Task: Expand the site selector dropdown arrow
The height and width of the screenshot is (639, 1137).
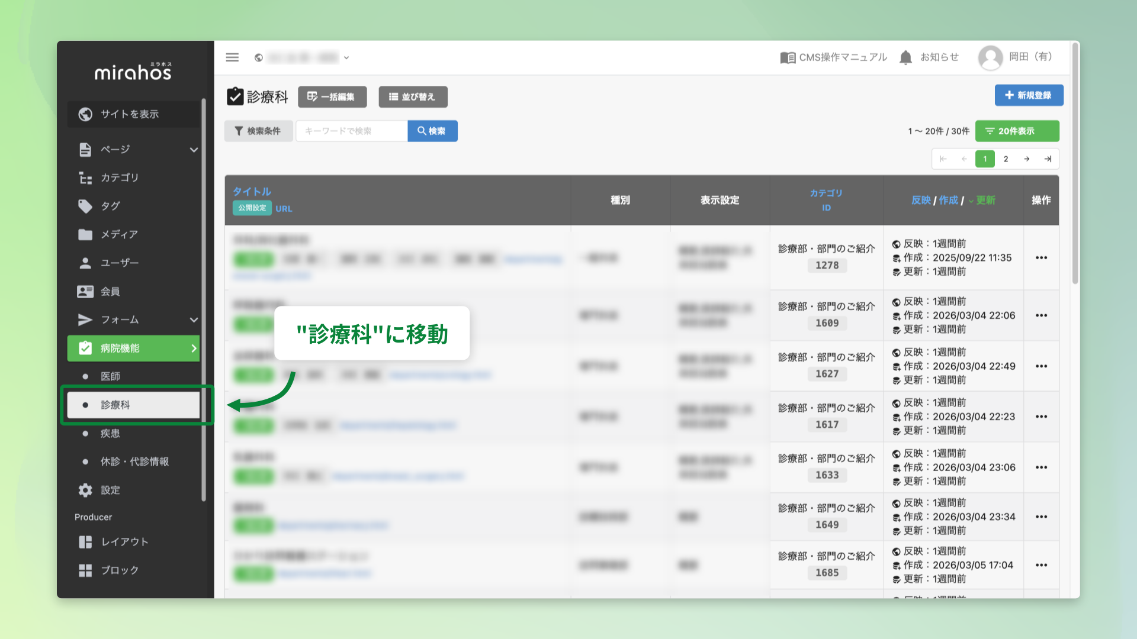Action: [x=346, y=58]
